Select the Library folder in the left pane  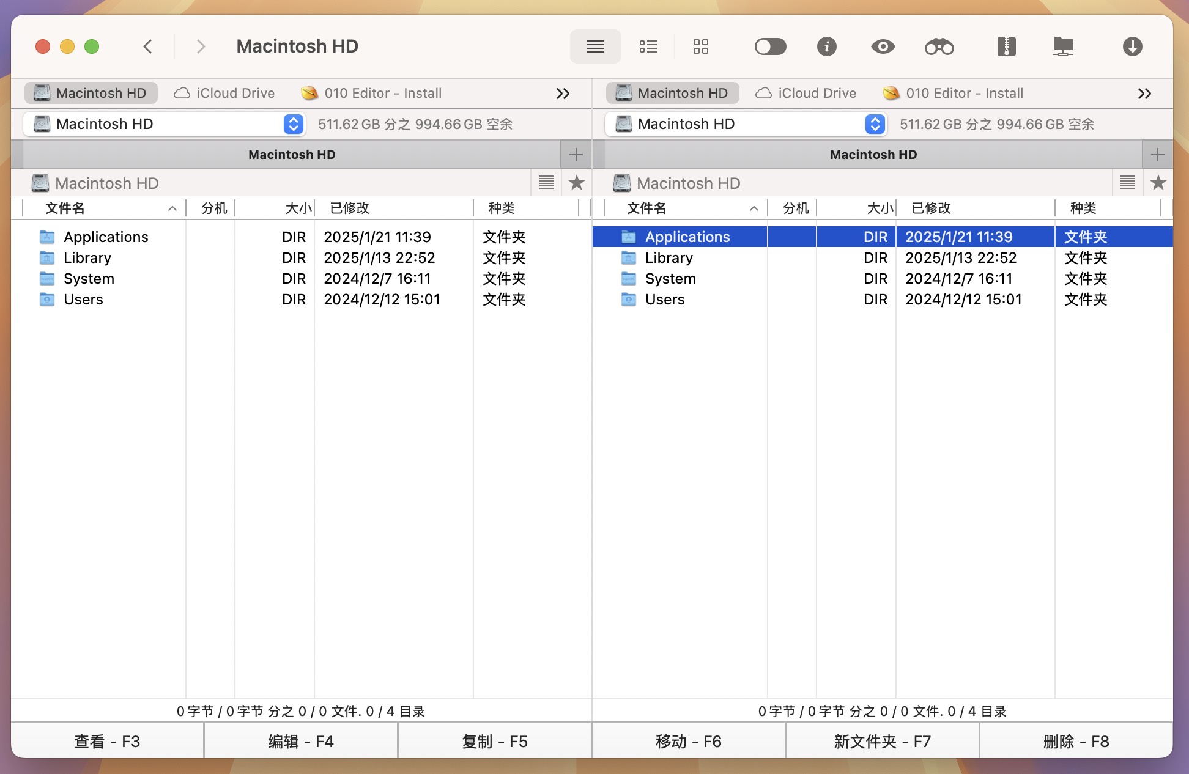click(x=86, y=257)
